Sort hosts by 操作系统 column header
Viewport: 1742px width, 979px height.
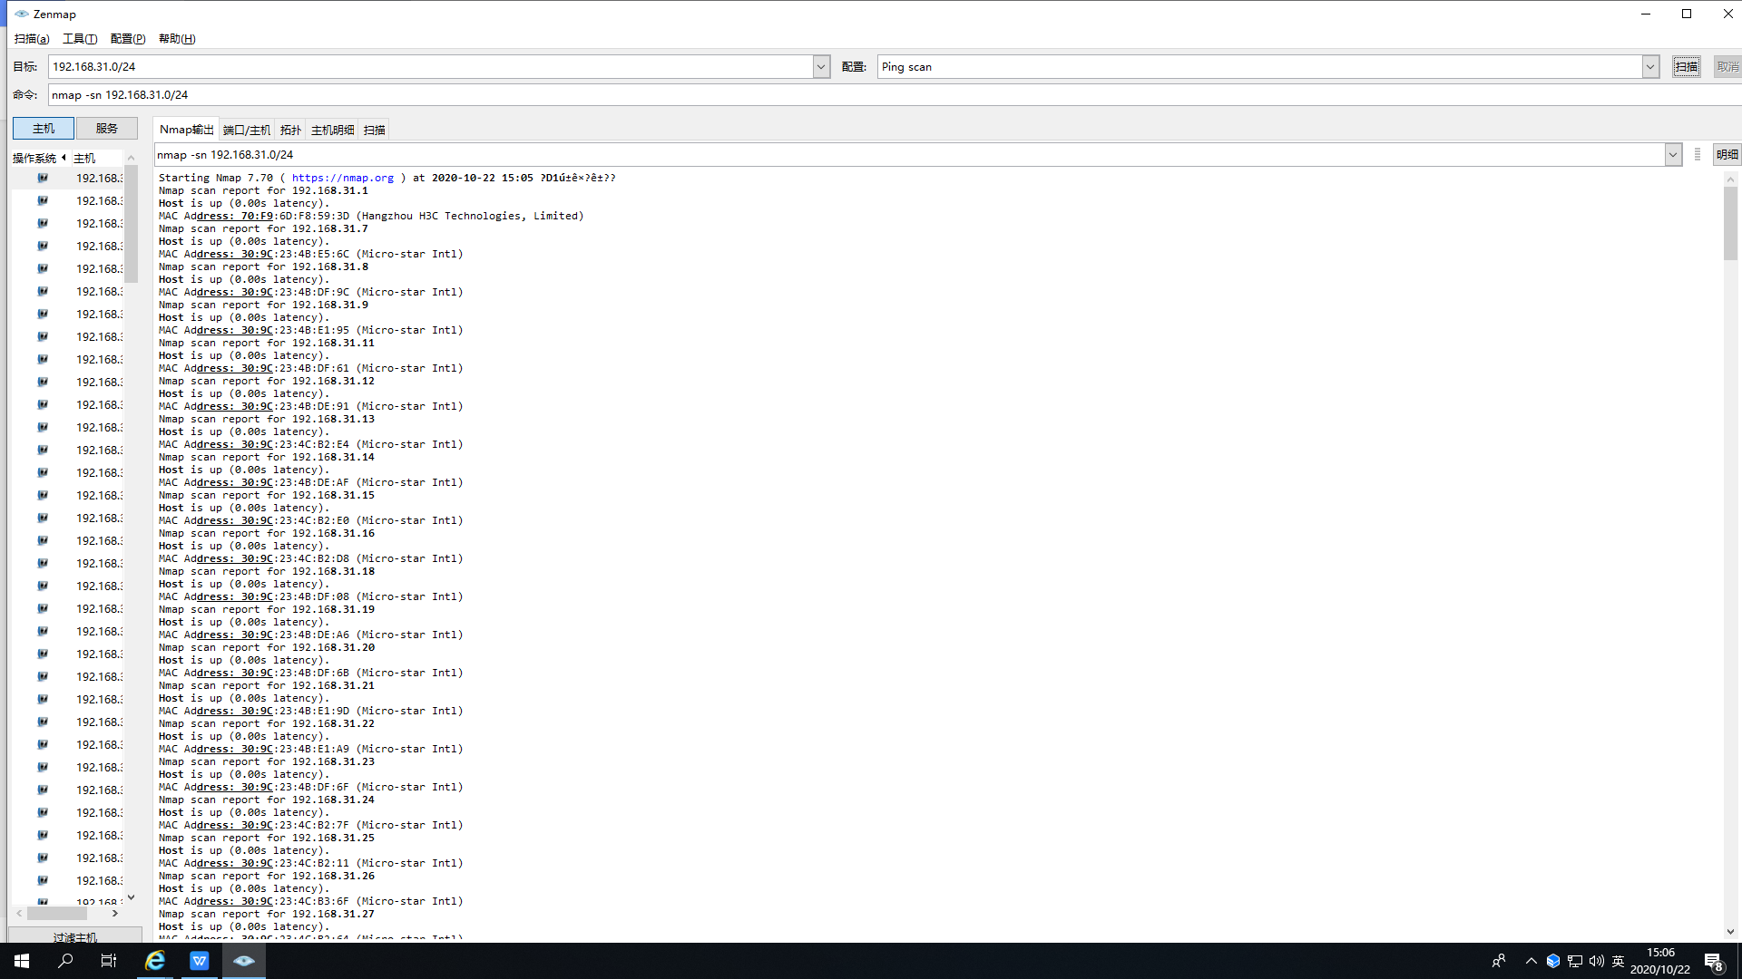point(34,159)
